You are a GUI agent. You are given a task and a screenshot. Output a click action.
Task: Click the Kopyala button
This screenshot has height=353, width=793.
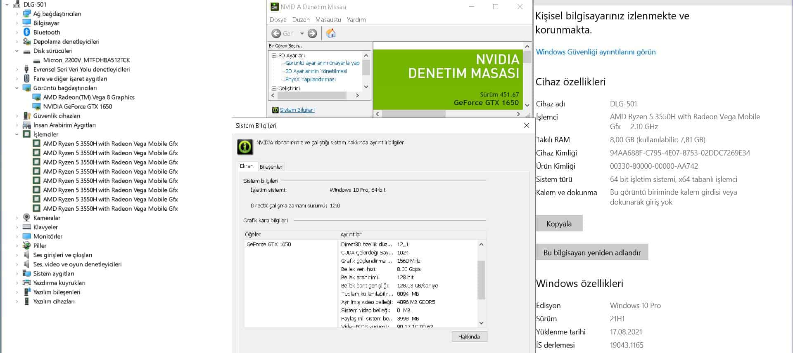[x=559, y=224]
